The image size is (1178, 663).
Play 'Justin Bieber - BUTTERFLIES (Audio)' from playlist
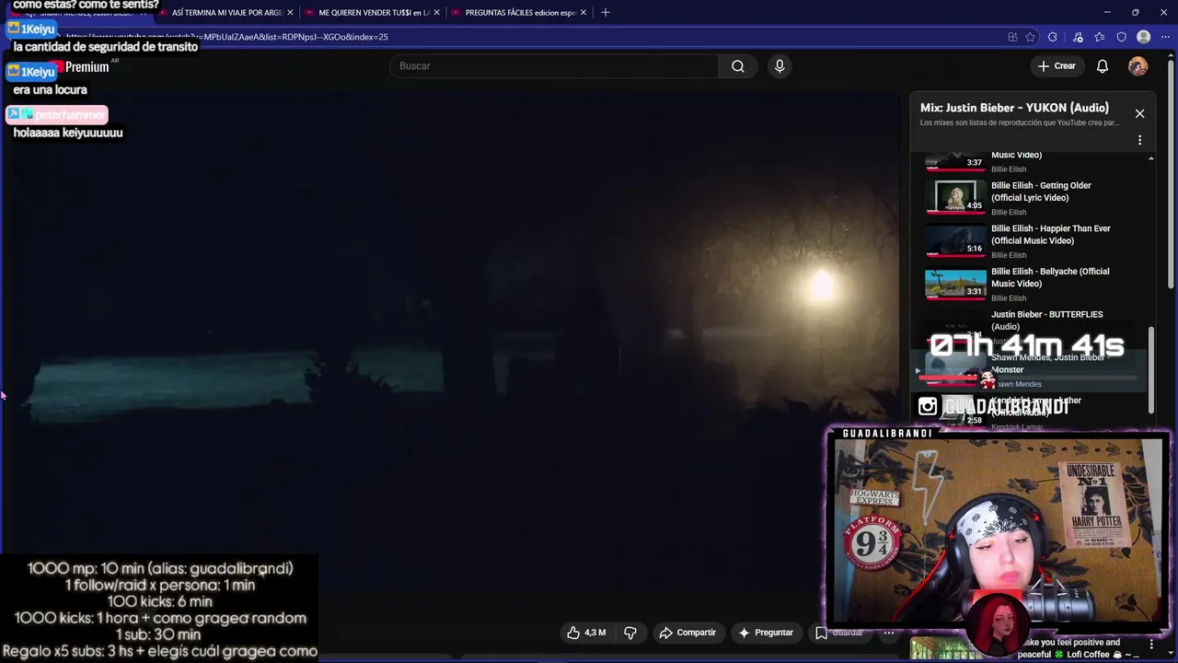[1046, 320]
